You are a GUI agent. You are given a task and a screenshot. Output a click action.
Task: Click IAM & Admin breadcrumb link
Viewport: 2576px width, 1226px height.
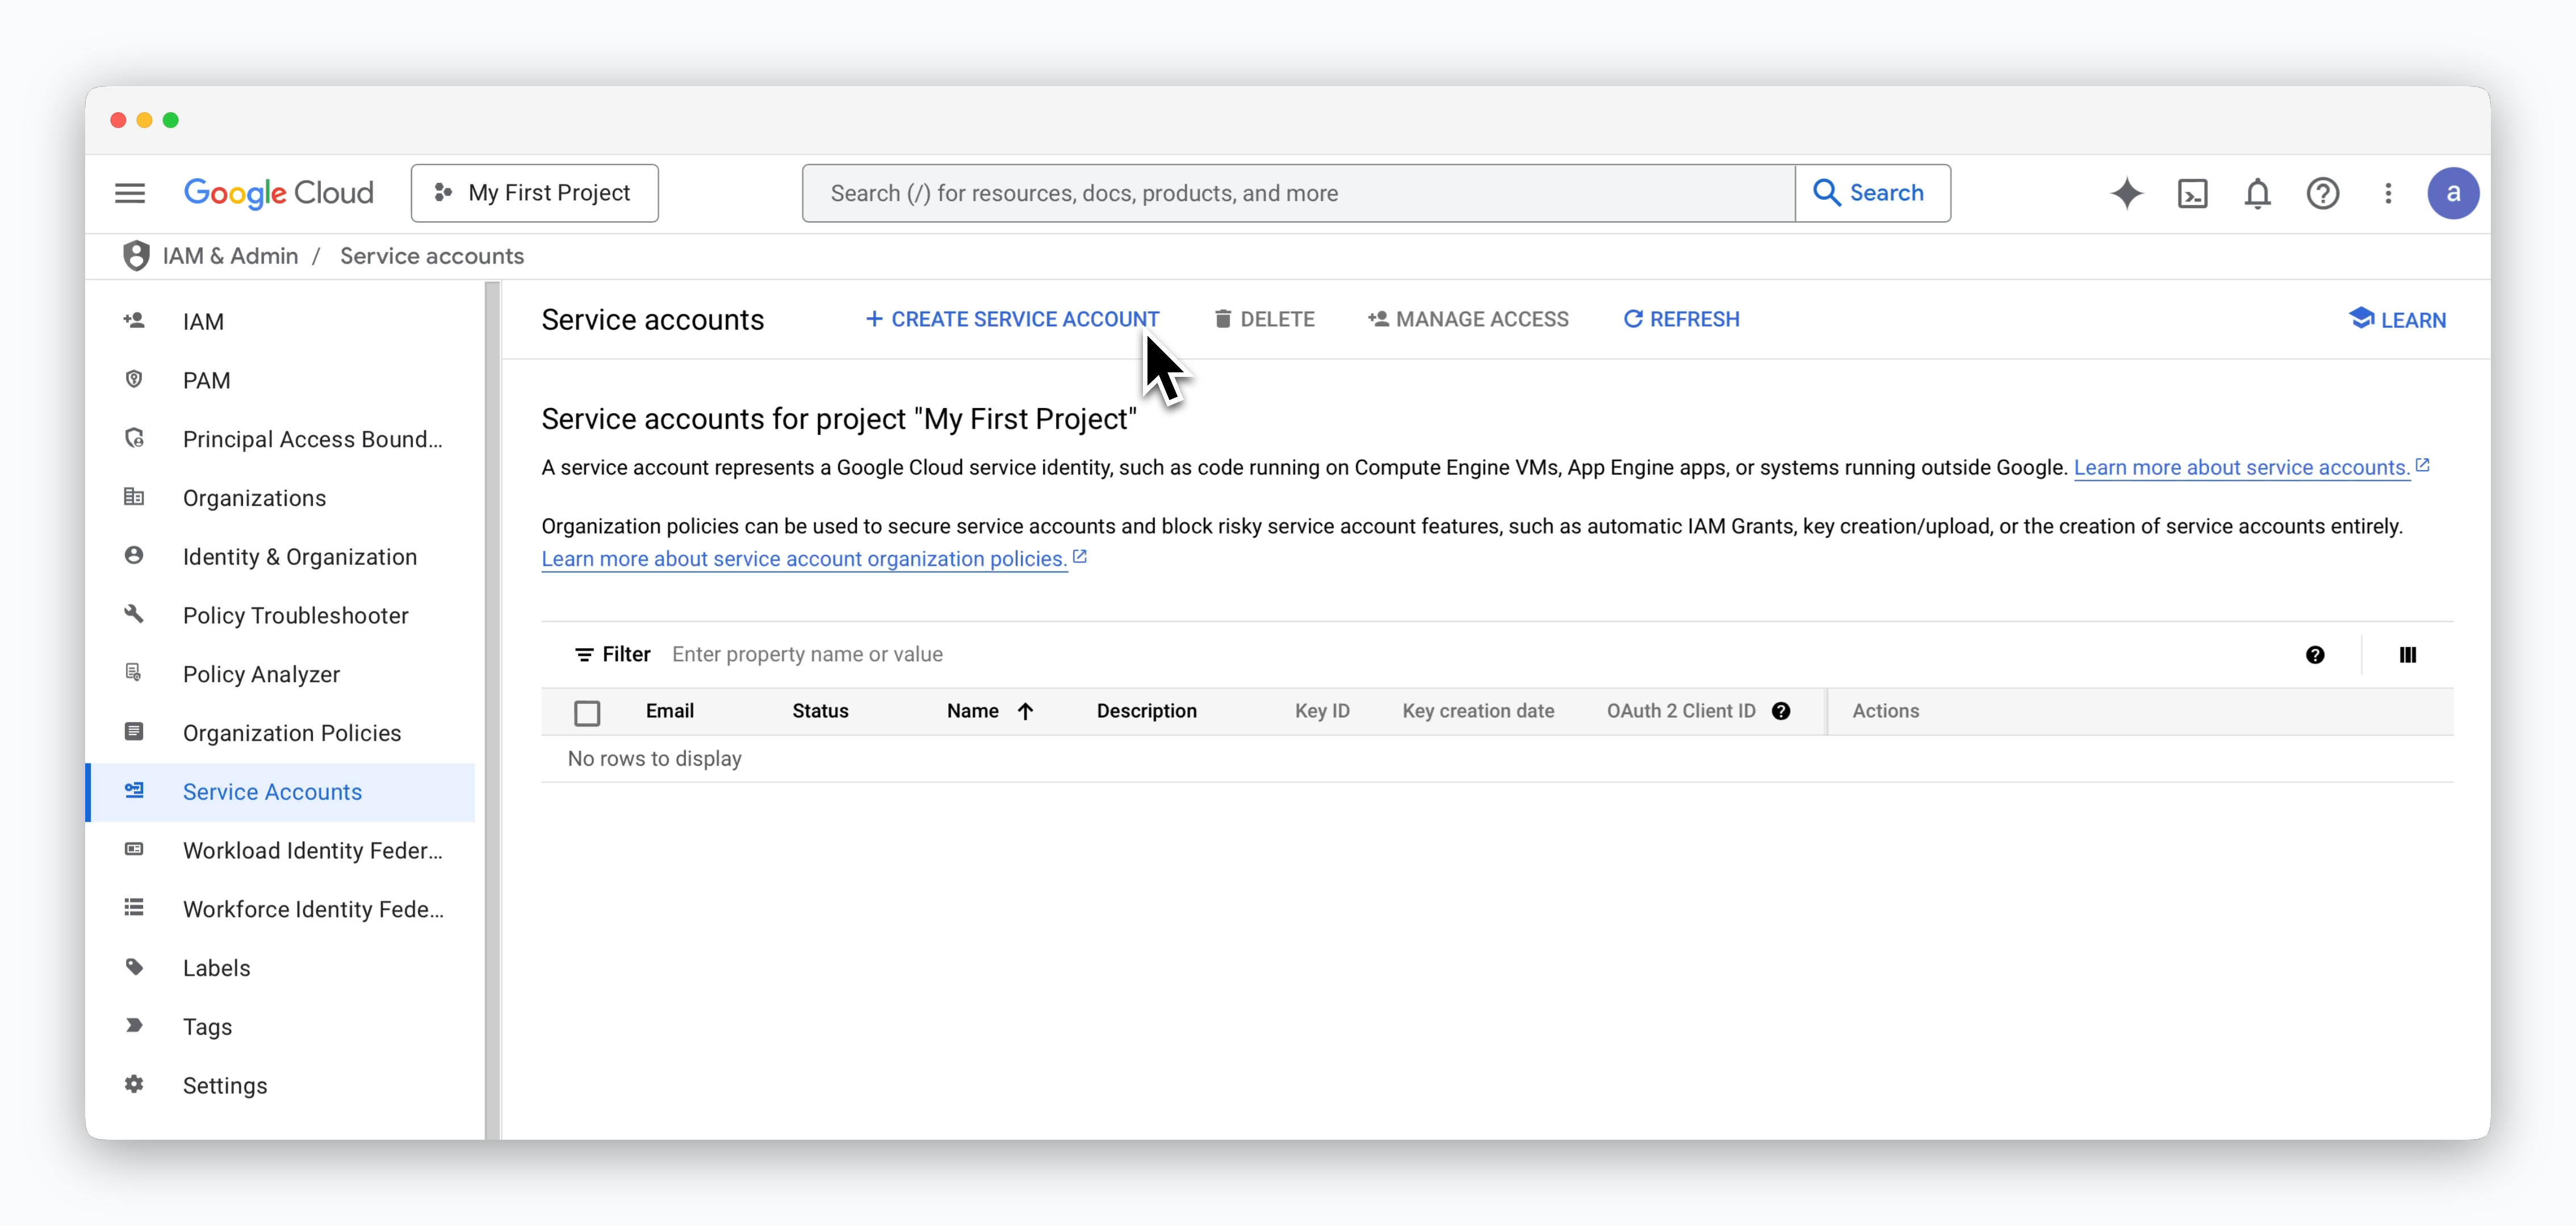click(x=230, y=256)
